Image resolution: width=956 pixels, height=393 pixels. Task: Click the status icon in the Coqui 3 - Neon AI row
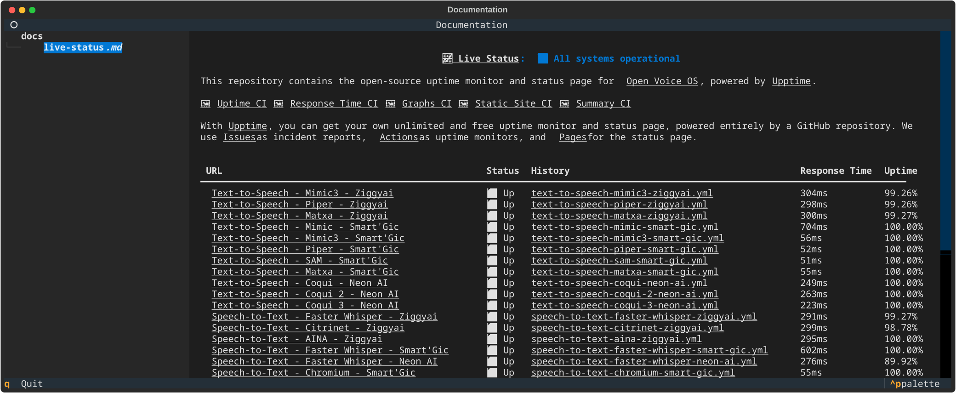tap(492, 305)
